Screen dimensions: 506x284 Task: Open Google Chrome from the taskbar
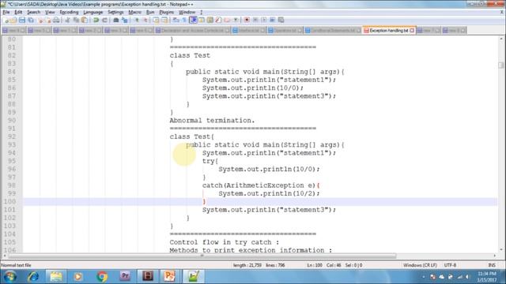coord(102,277)
